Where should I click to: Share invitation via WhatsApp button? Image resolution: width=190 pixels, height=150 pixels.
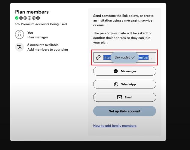124,84
